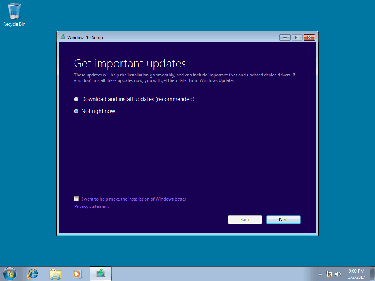The height and width of the screenshot is (281, 375).
Task: Click the Get important updates heading
Action: pyautogui.click(x=130, y=64)
